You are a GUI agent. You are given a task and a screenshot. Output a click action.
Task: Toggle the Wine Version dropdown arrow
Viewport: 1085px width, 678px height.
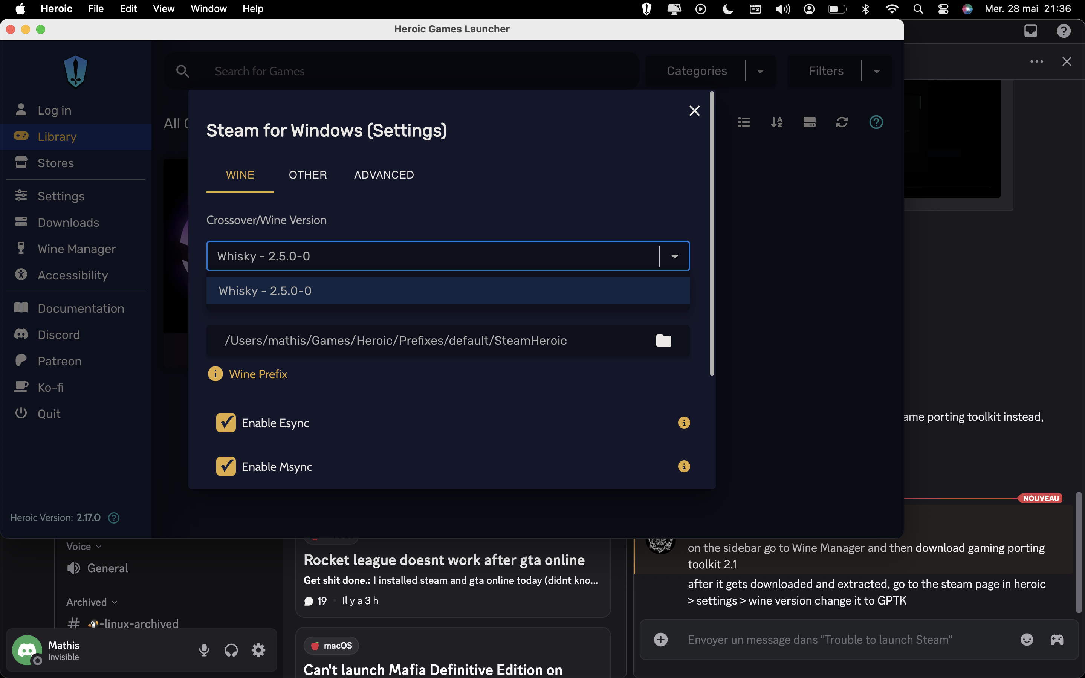pos(675,257)
